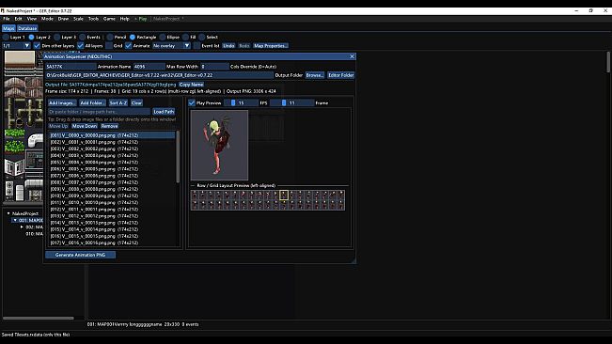Image resolution: width=612 pixels, height=344 pixels.
Task: Click Generate Animation PNG
Action: coord(80,255)
